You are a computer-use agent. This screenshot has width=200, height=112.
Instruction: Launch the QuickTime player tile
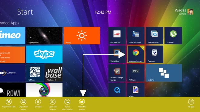click(117, 90)
